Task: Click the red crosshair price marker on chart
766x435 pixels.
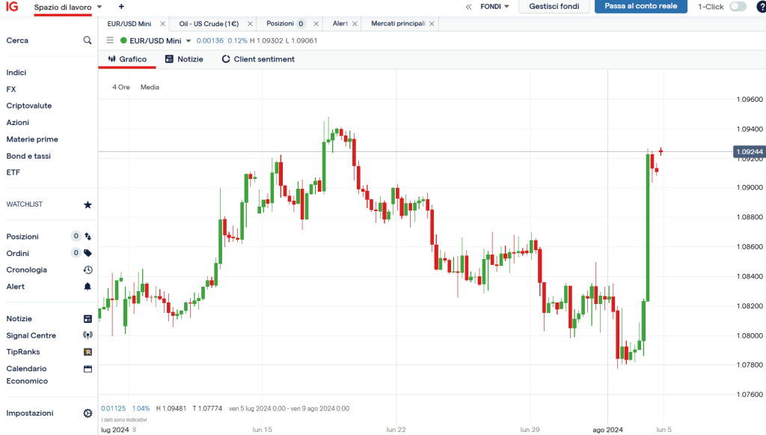Action: [x=661, y=151]
